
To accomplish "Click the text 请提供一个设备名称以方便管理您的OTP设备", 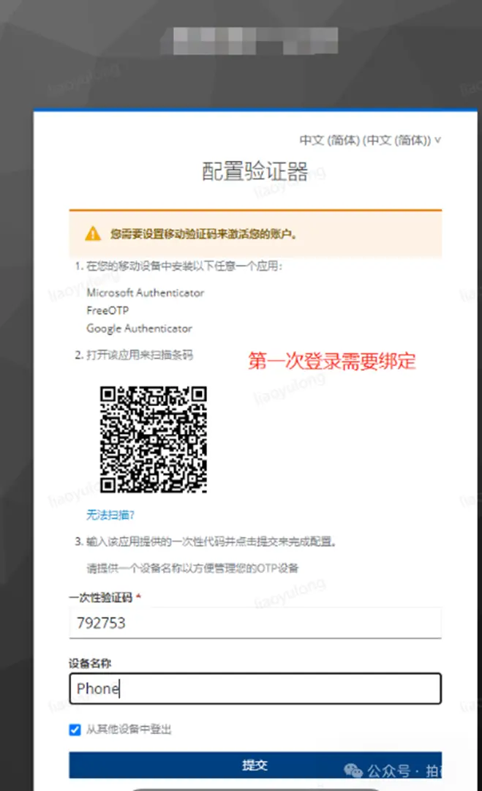I will point(192,569).
